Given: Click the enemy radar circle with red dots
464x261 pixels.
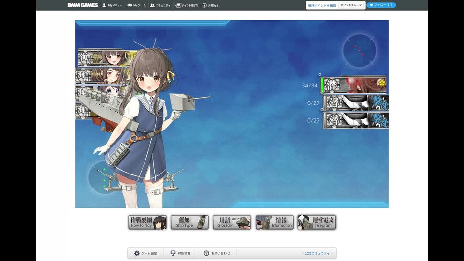Looking at the screenshot, I should (x=359, y=51).
